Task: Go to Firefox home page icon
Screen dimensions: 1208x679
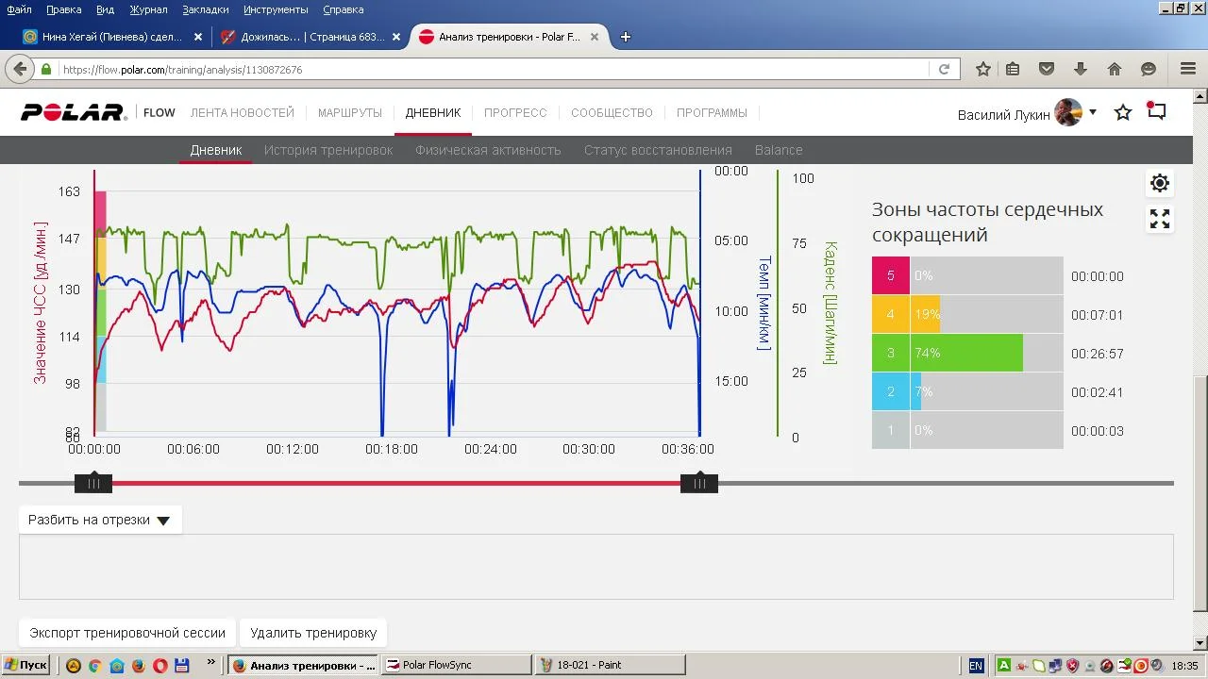Action: tap(1115, 69)
